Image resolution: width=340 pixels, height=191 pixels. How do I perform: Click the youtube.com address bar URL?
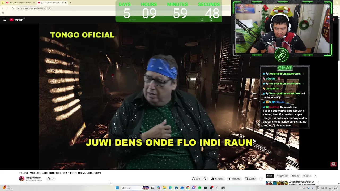(x=36, y=8)
